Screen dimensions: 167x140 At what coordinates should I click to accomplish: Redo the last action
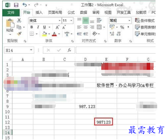tap(36, 5)
